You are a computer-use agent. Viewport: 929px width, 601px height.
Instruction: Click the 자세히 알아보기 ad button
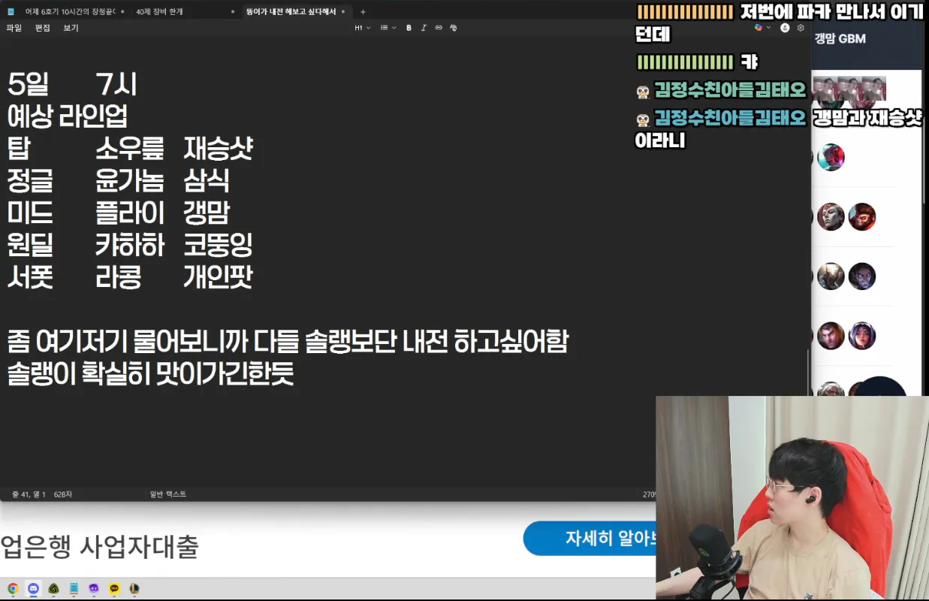(590, 539)
